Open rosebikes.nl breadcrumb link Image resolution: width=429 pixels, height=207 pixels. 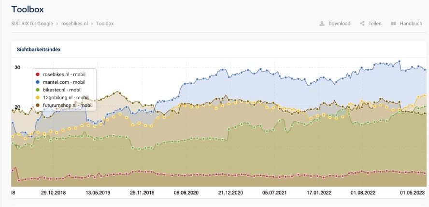(74, 24)
